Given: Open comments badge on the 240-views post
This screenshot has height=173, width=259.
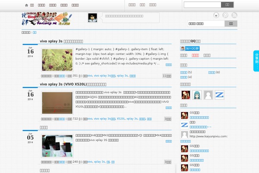Looking at the screenshot, I should 167,162.
